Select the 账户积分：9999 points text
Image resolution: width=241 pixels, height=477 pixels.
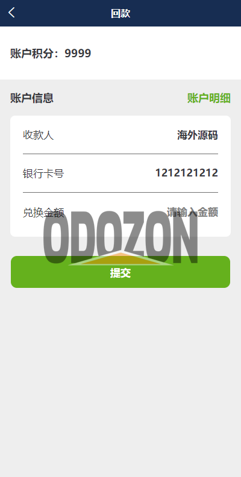click(x=51, y=54)
